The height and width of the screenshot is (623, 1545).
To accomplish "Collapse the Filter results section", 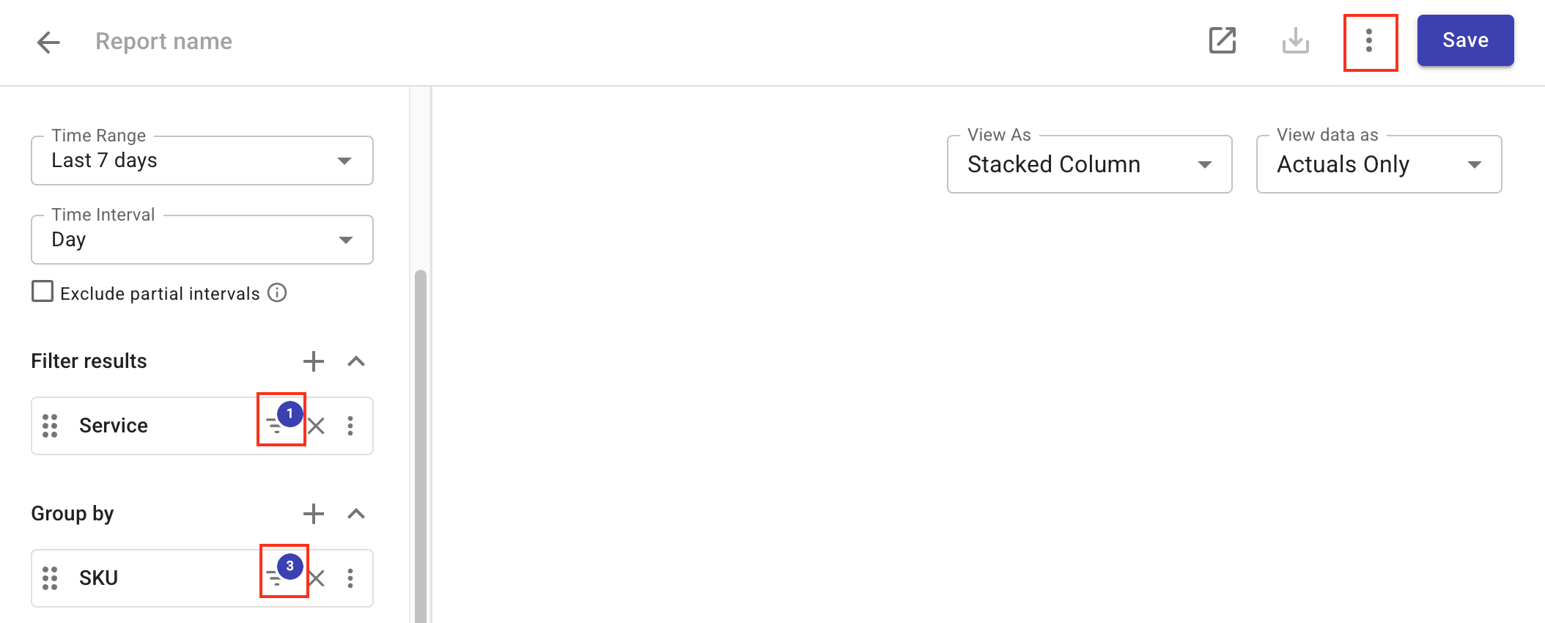I will tap(356, 361).
